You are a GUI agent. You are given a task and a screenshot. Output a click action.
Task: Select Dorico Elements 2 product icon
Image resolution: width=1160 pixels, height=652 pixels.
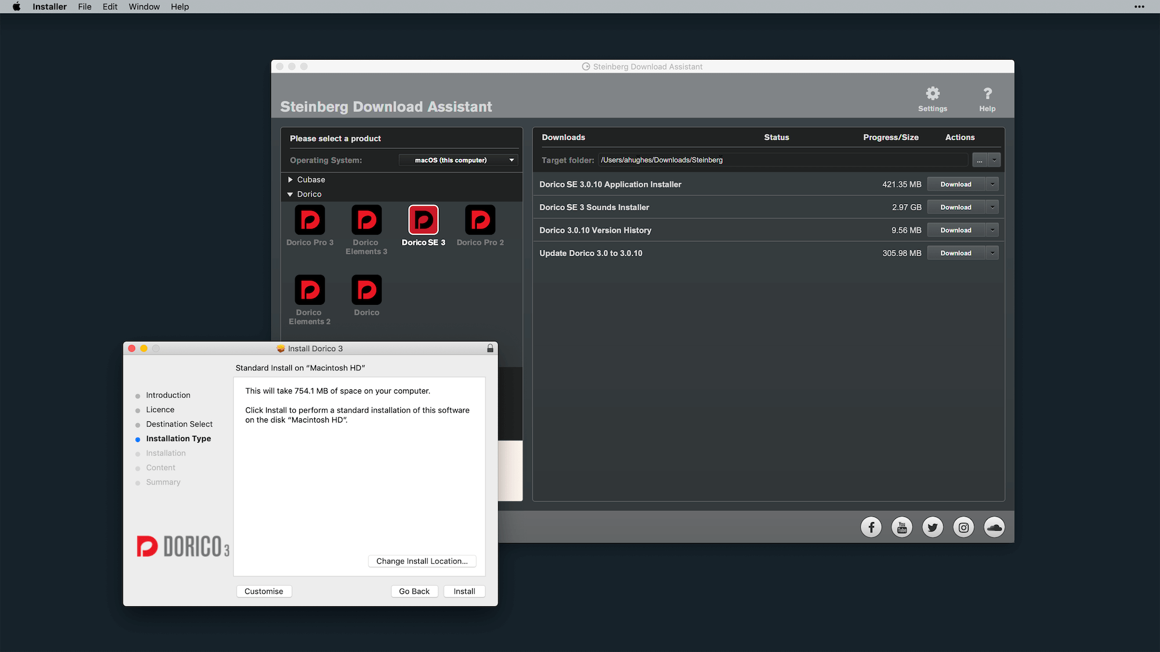tap(310, 290)
